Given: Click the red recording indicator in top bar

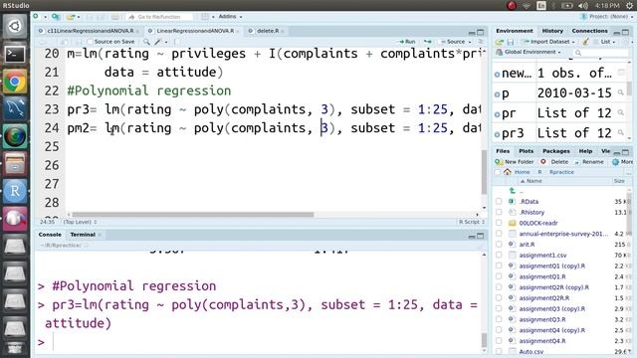Looking at the screenshot, I should coord(512,5).
